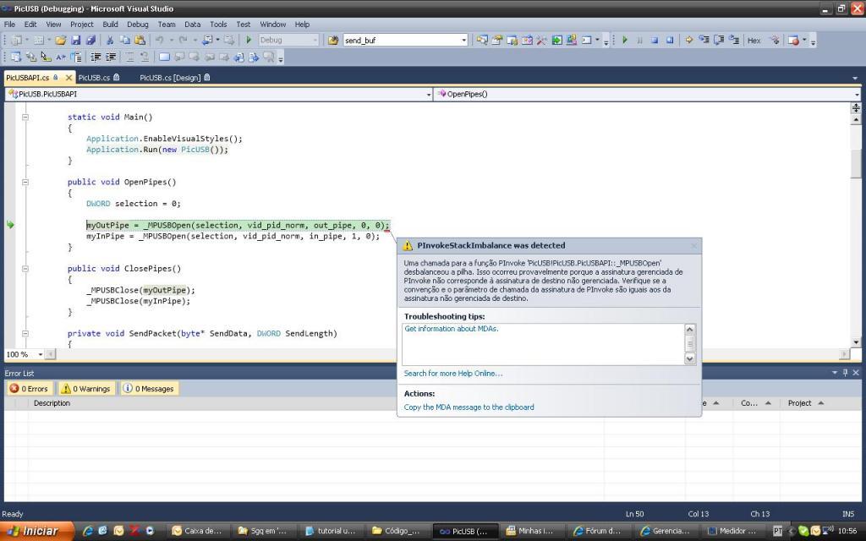866x541 pixels.
Task: Stop debugging with the square stop icon
Action: (655, 40)
